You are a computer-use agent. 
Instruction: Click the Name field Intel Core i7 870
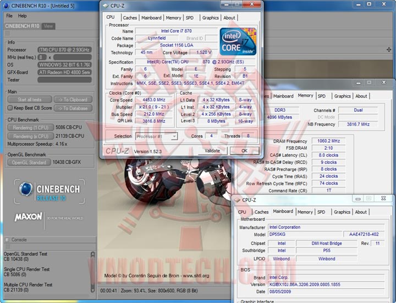177,31
